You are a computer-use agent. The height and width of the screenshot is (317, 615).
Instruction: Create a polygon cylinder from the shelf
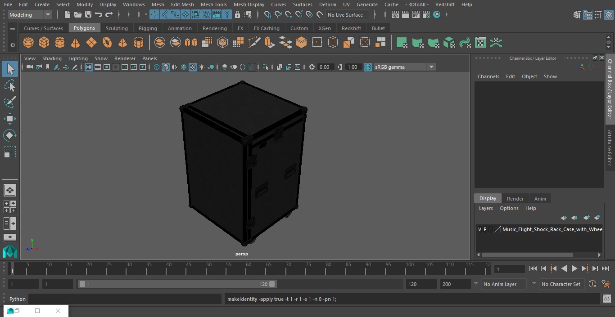pyautogui.click(x=60, y=43)
